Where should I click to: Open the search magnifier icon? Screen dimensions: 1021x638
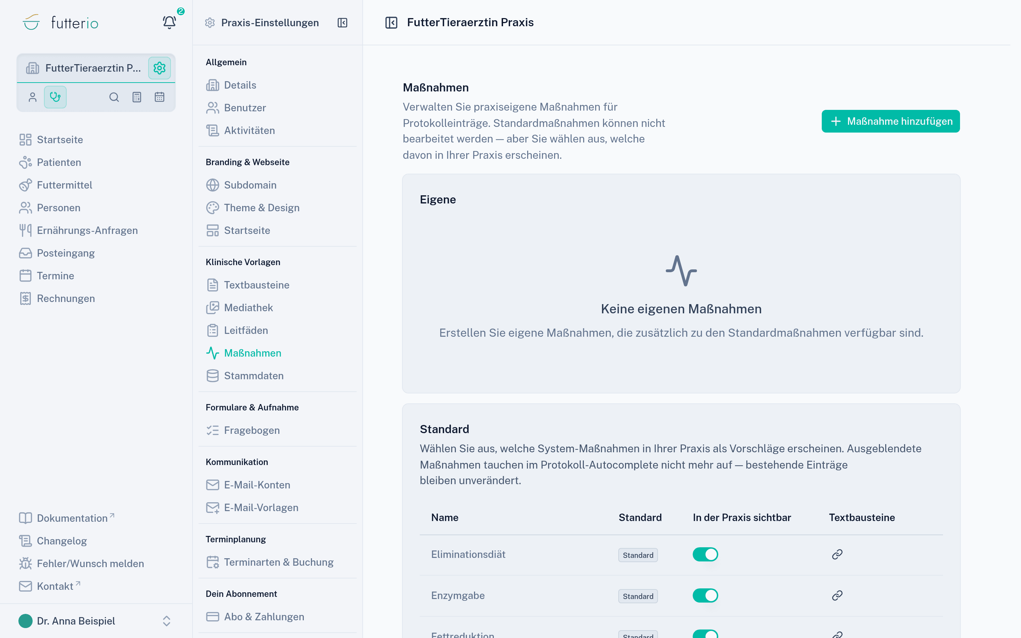pyautogui.click(x=114, y=97)
